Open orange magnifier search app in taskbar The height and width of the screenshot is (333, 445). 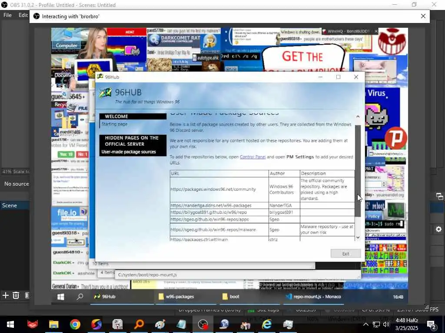pyautogui.click(x=139, y=324)
